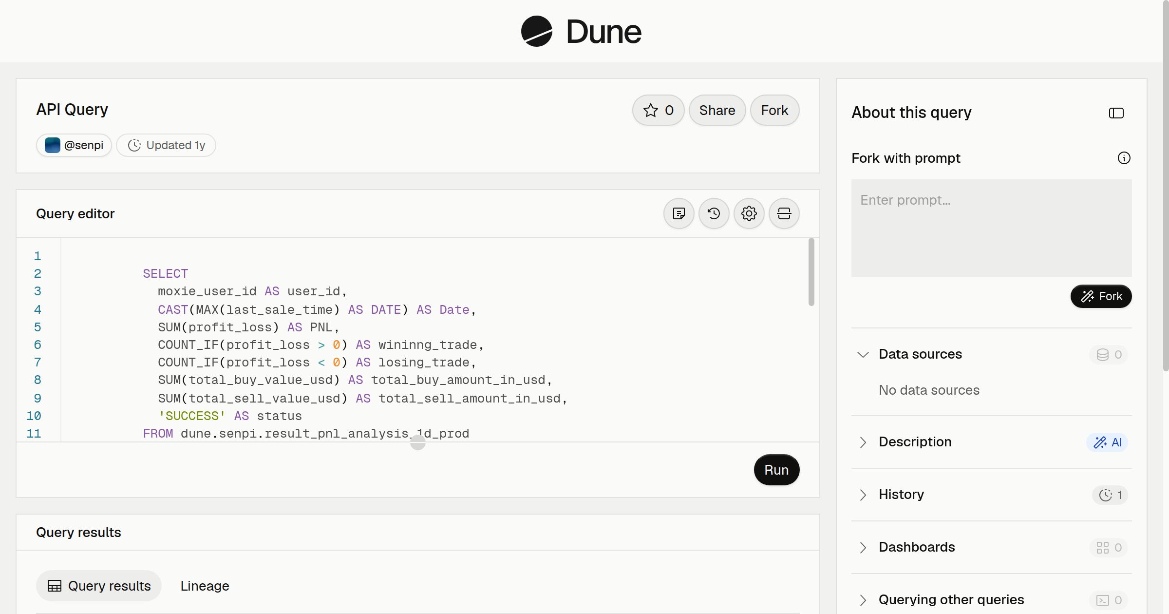
Task: Expand Querying other queries section
Action: [x=863, y=600]
